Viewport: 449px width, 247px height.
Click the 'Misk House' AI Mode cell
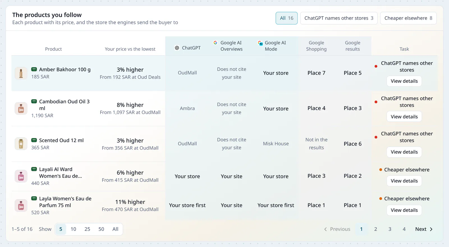pyautogui.click(x=276, y=144)
